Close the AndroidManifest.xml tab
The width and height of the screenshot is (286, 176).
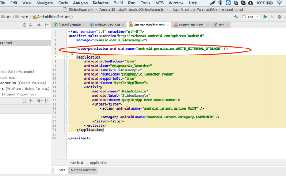click(168, 25)
